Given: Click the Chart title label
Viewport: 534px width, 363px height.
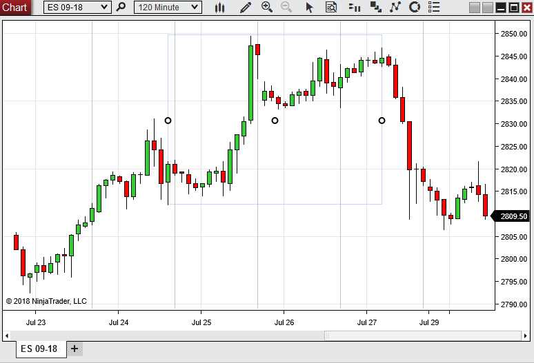Looking at the screenshot, I should [15, 8].
